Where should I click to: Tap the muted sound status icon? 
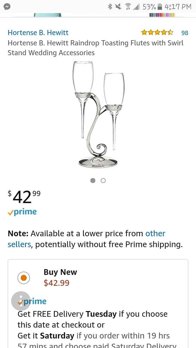click(118, 7)
